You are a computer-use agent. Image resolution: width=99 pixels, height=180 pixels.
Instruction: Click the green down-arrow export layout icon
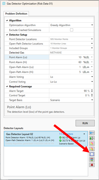click(92, 138)
